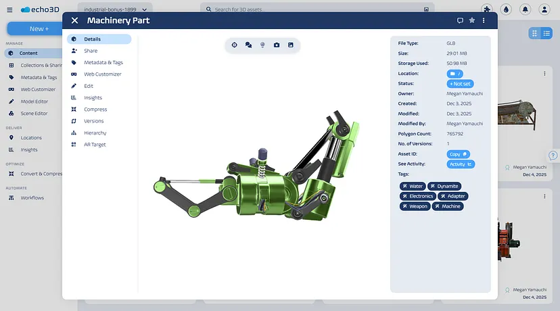Select the Details tab

[x=99, y=39]
